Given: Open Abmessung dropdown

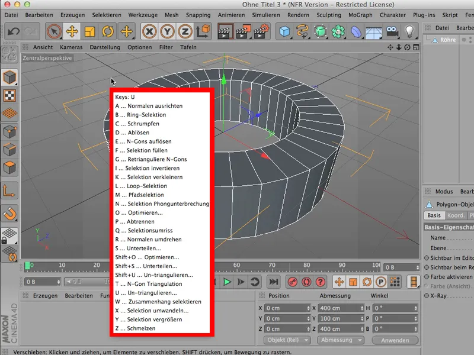Looking at the screenshot, I should tap(340, 340).
